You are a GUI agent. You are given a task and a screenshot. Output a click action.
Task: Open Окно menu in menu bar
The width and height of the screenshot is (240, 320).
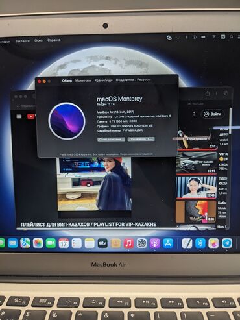coord(38,40)
